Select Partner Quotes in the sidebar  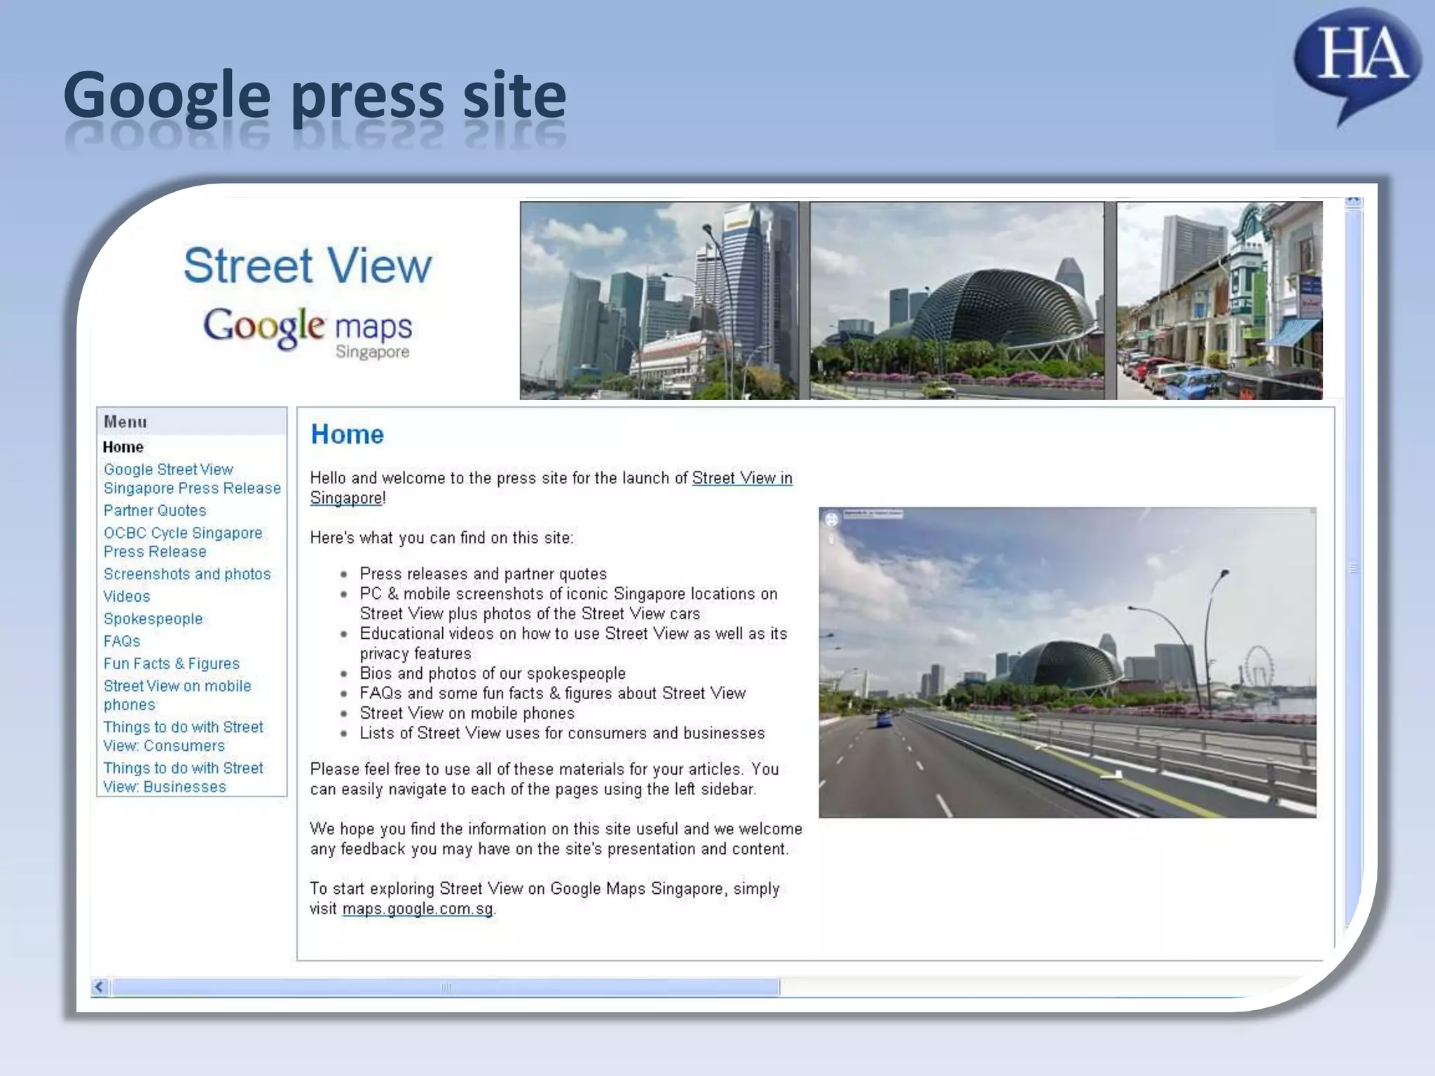tap(155, 511)
